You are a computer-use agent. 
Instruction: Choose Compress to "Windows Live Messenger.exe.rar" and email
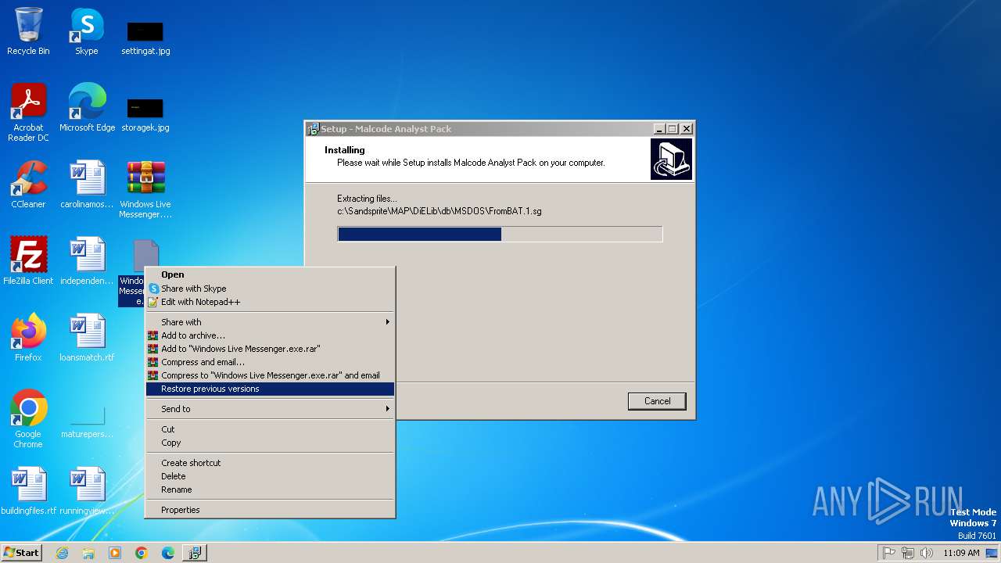[x=270, y=375]
